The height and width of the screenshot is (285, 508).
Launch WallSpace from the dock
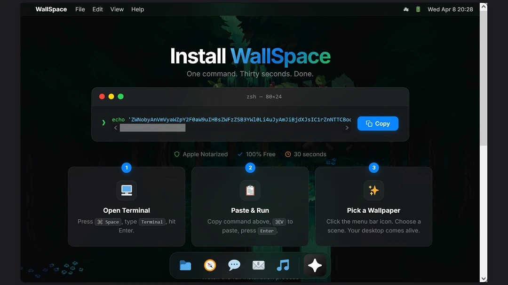coord(314,265)
